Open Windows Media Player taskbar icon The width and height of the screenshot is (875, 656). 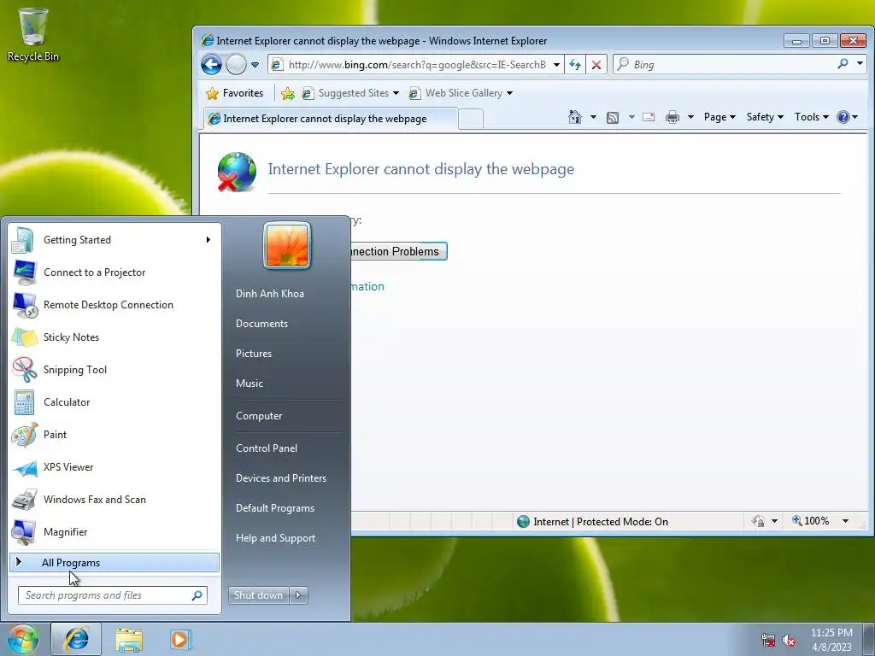(180, 639)
